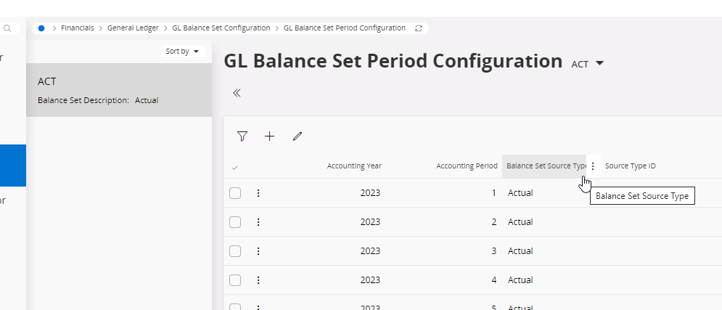Screen dimensions: 722x310
Task: Open Balance Set Source Type column menu
Action: click(x=593, y=166)
